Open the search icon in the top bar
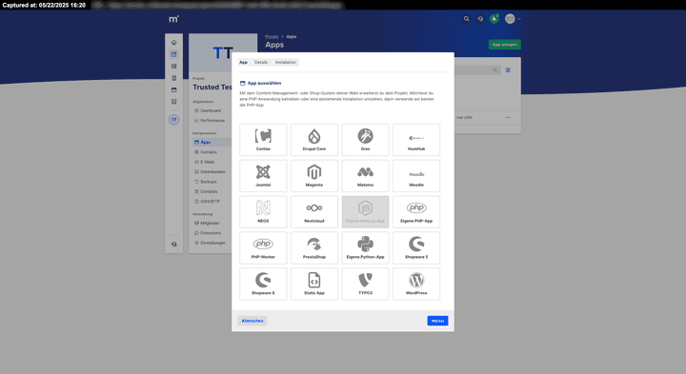This screenshot has width=686, height=374. [466, 19]
